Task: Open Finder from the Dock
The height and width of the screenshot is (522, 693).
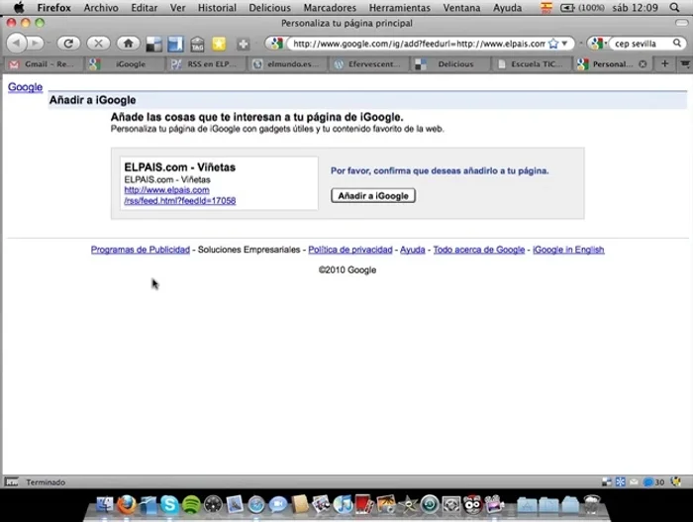Action: (105, 504)
